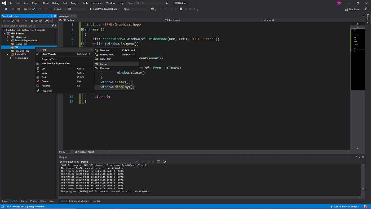Image resolution: width=371 pixels, height=209 pixels.
Task: Click the Clear All icon in Output
Action: pyautogui.click(x=158, y=162)
